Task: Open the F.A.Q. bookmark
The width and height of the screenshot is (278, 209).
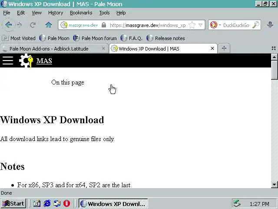Action: 131,38
